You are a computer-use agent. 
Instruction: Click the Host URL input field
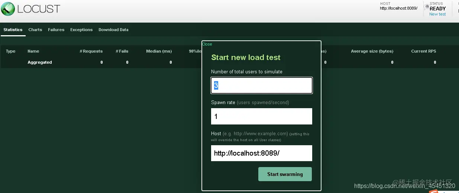click(262, 153)
